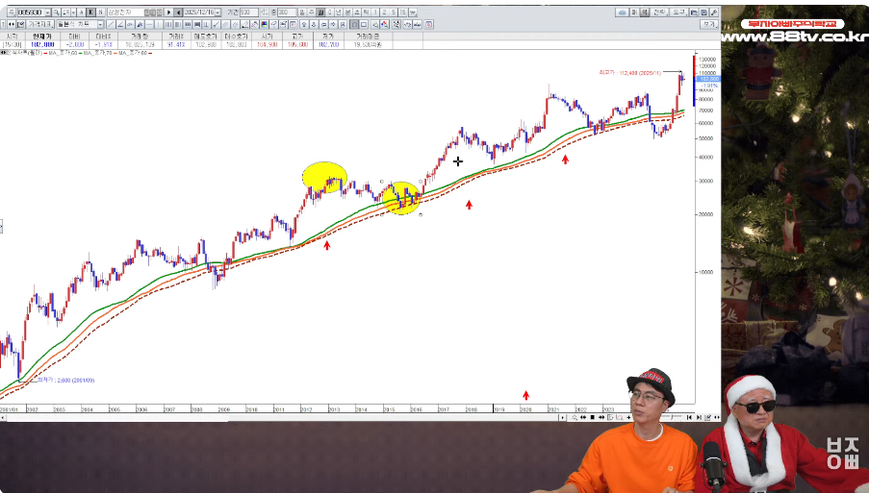This screenshot has height=493, width=869.
Task: Click the 고가 value 105,000
Action: [297, 44]
